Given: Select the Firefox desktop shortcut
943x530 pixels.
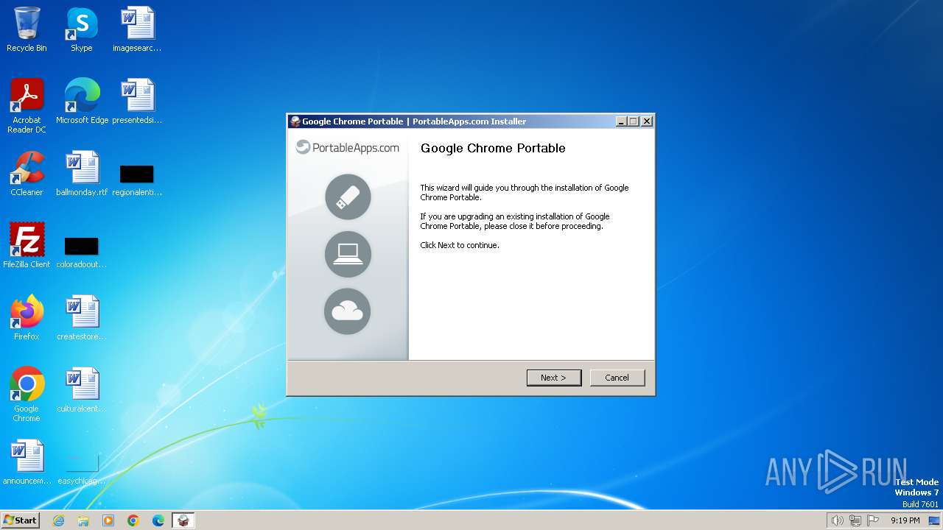Looking at the screenshot, I should (x=27, y=318).
